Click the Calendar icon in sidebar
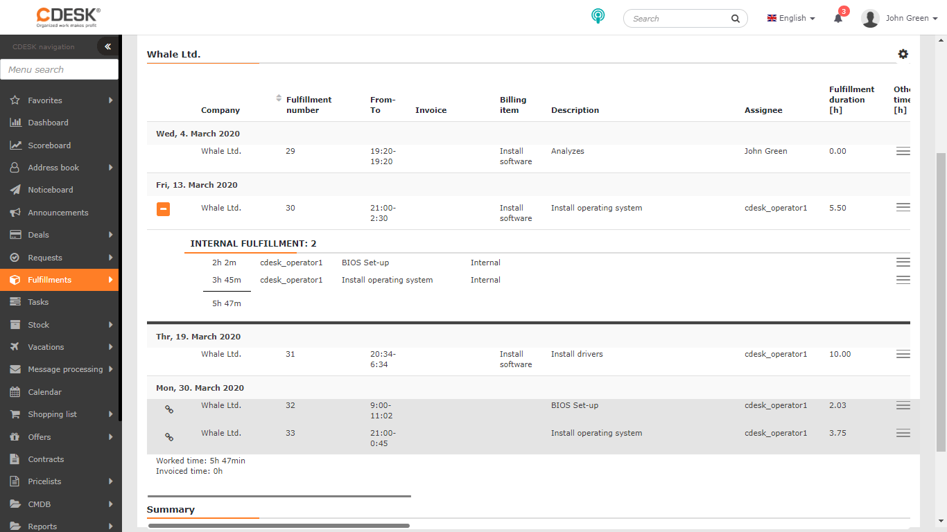The height and width of the screenshot is (532, 947). (x=15, y=392)
